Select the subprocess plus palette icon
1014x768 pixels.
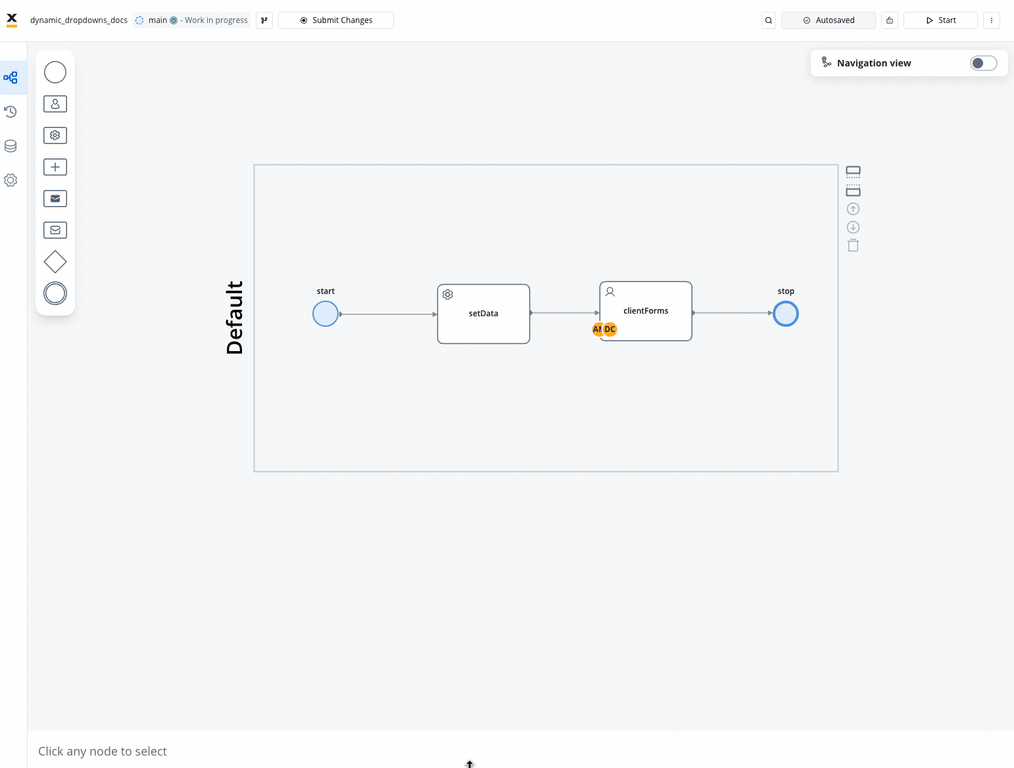55,167
